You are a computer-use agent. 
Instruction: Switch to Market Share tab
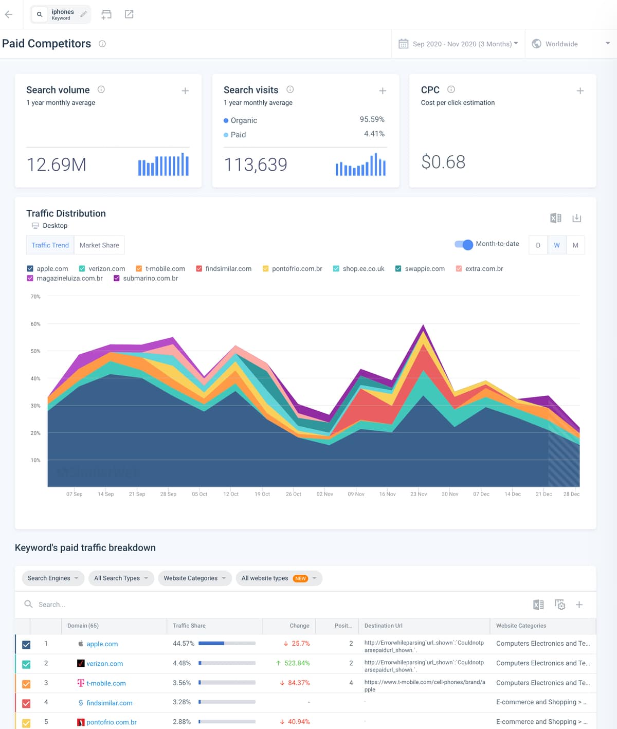coord(99,245)
